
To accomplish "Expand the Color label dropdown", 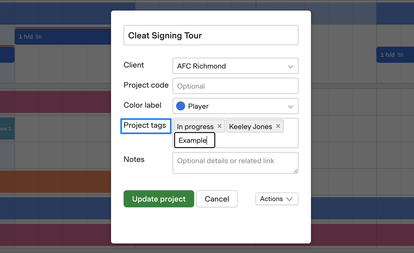I will click(x=235, y=106).
